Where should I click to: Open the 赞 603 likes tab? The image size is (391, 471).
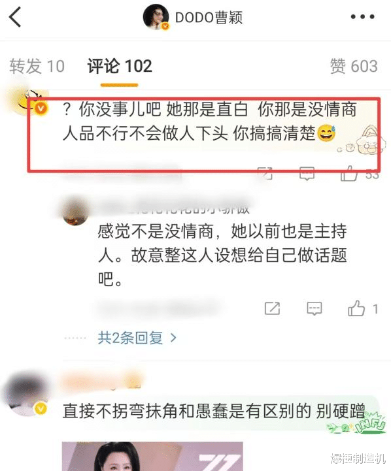(x=354, y=66)
